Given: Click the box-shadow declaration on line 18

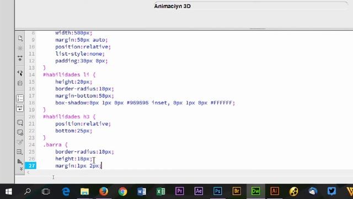Looking at the screenshot, I should pos(145,103).
